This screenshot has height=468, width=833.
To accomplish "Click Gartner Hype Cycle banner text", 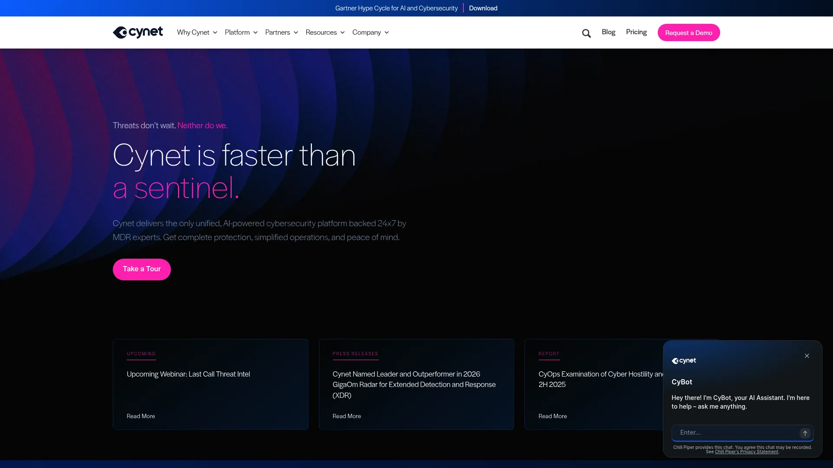I will click(x=396, y=8).
